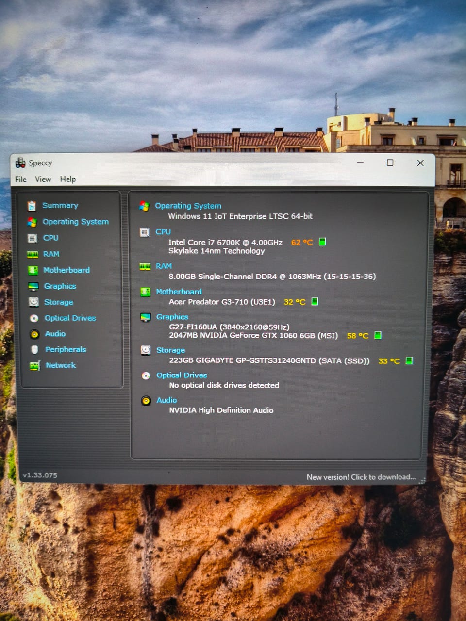Click 'Skylake 14nm Technology' text
This screenshot has height=621, width=466.
tap(216, 251)
